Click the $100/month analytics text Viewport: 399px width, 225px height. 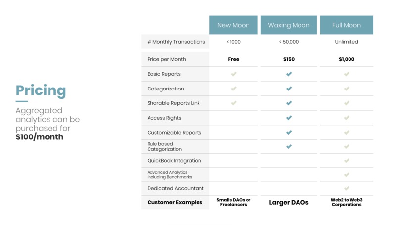pyautogui.click(x=40, y=137)
